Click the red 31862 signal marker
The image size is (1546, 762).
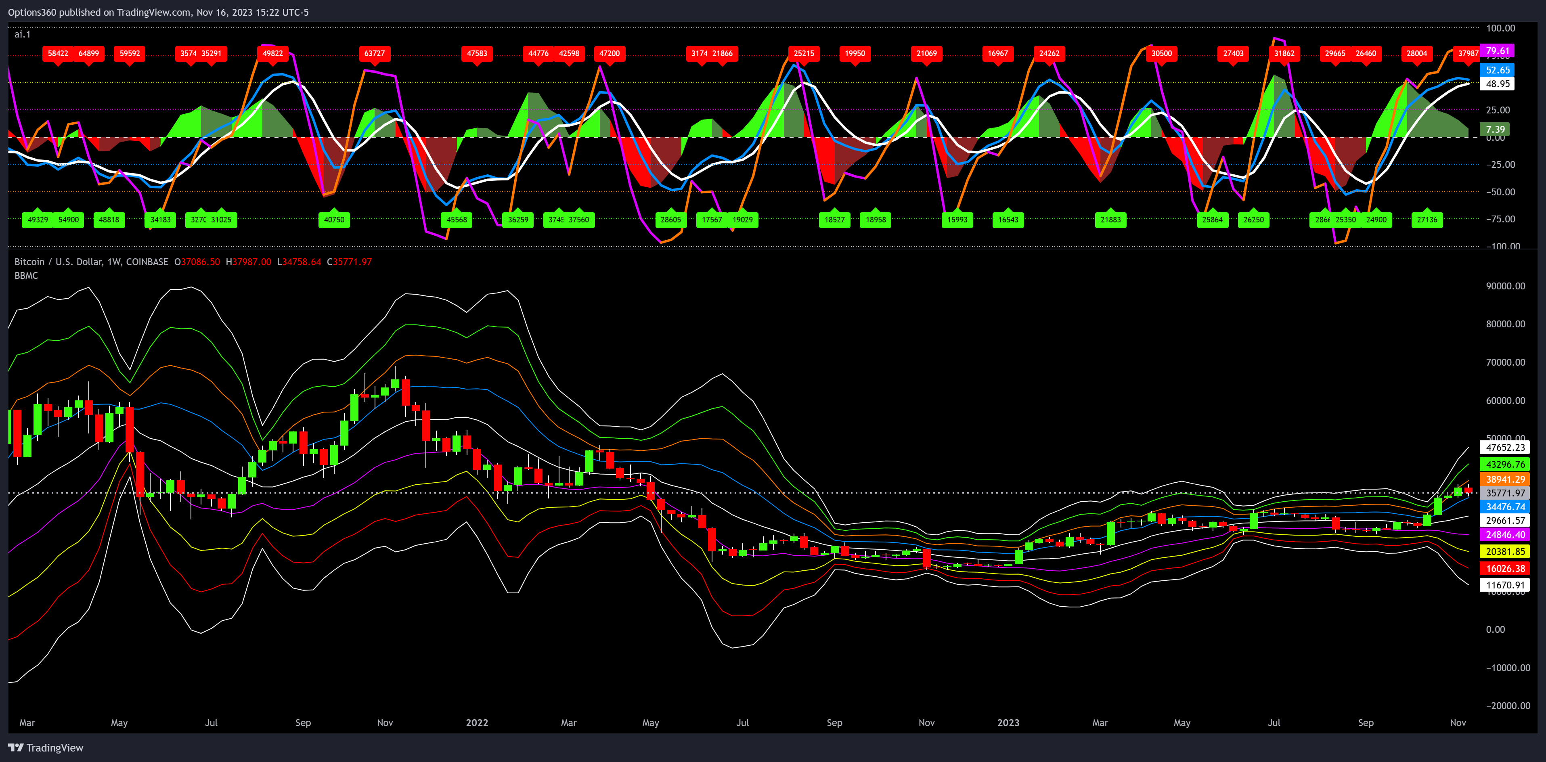(x=1284, y=53)
